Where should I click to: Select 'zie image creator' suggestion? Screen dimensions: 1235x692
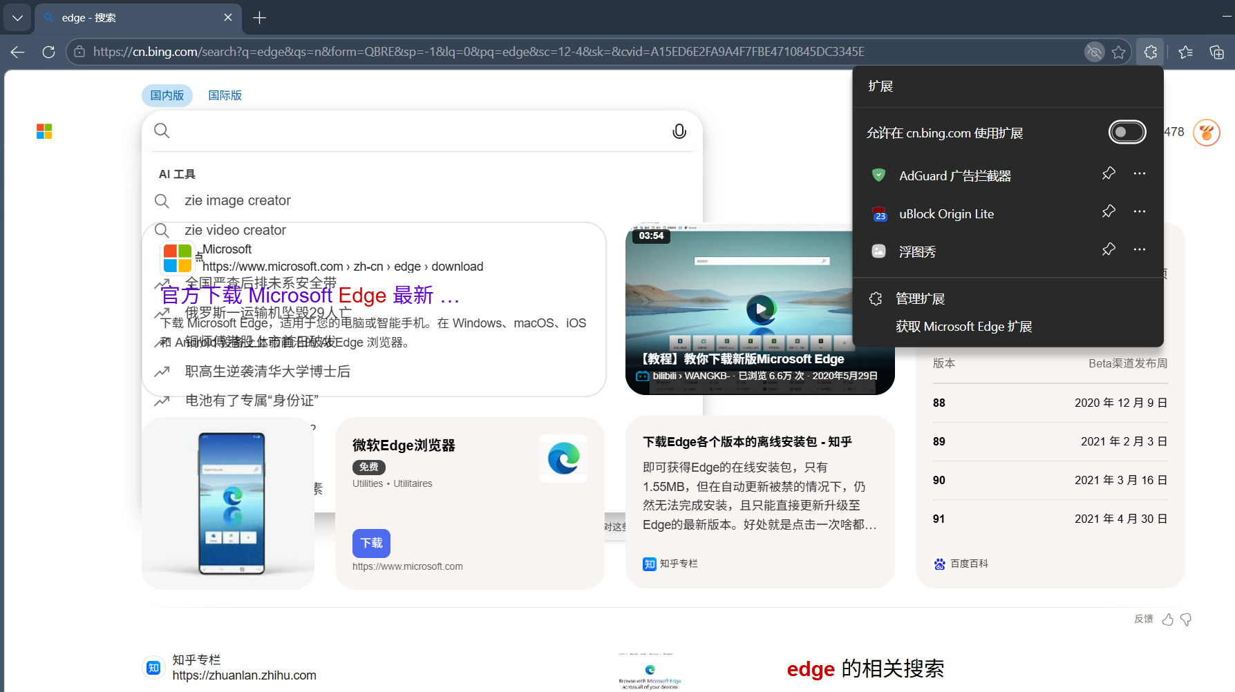click(x=238, y=201)
